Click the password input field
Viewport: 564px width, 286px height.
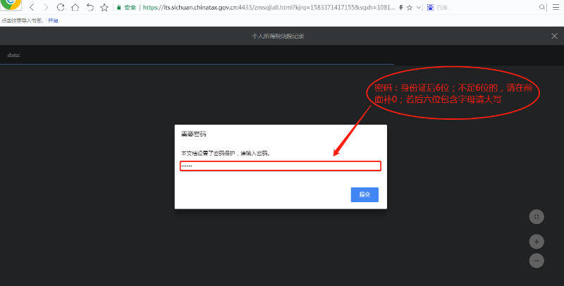[280, 166]
